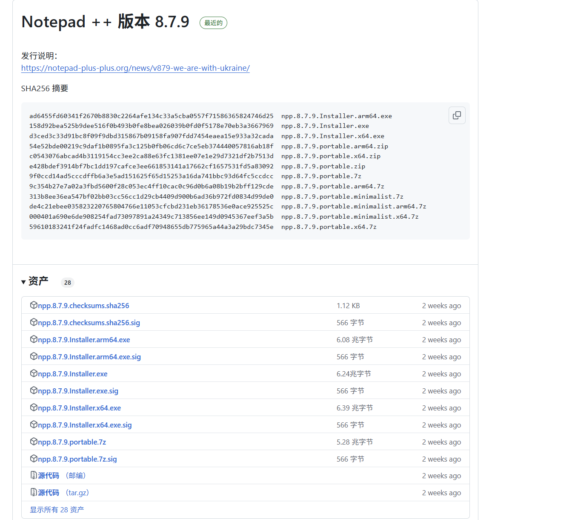Click package icon beside npp.8.7.9.Installer.arm64.exe
The image size is (575, 520).
click(34, 339)
